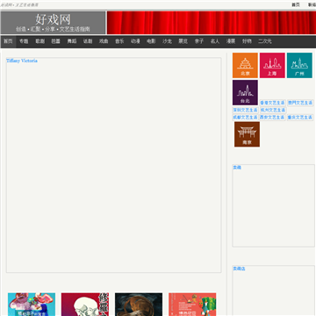Open the 广州 city tile

(299, 65)
